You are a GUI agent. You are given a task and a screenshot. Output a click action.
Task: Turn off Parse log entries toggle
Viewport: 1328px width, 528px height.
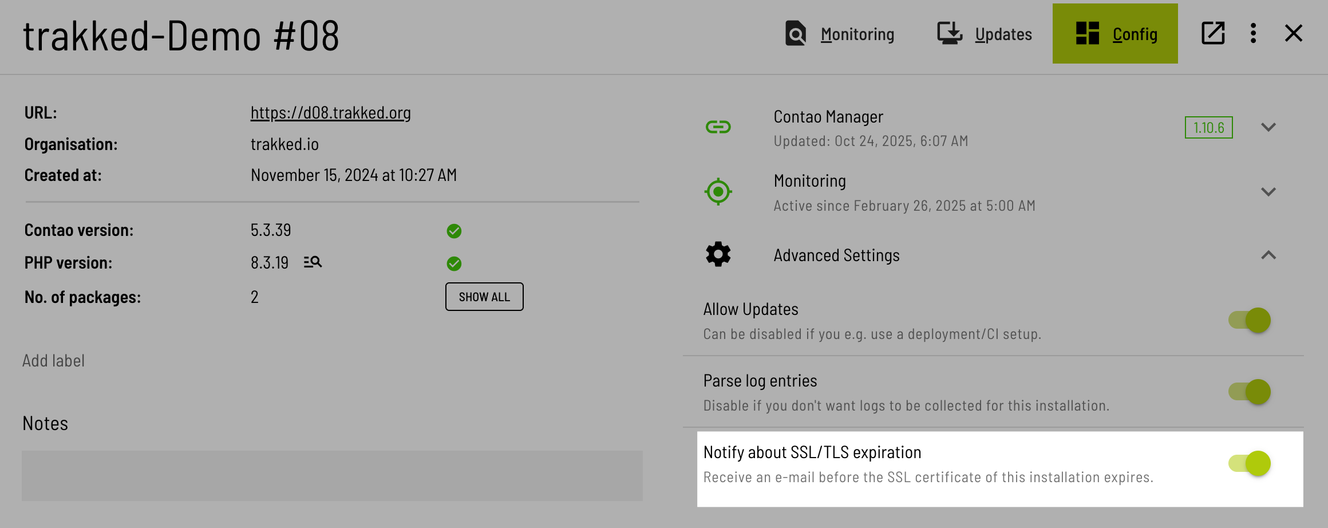pyautogui.click(x=1250, y=392)
